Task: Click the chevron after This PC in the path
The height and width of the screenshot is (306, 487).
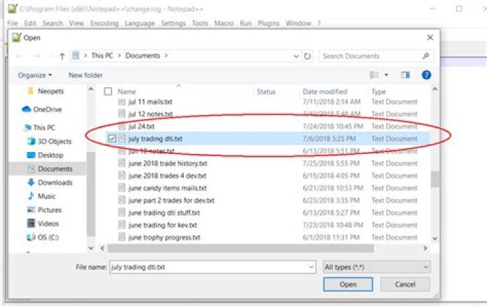Action: click(x=119, y=56)
